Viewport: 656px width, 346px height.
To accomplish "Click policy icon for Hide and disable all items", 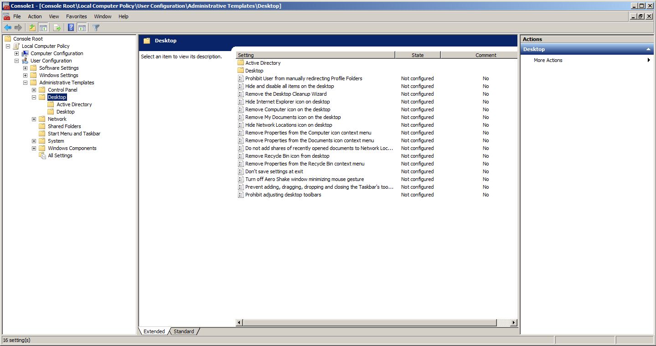I will pos(241,86).
